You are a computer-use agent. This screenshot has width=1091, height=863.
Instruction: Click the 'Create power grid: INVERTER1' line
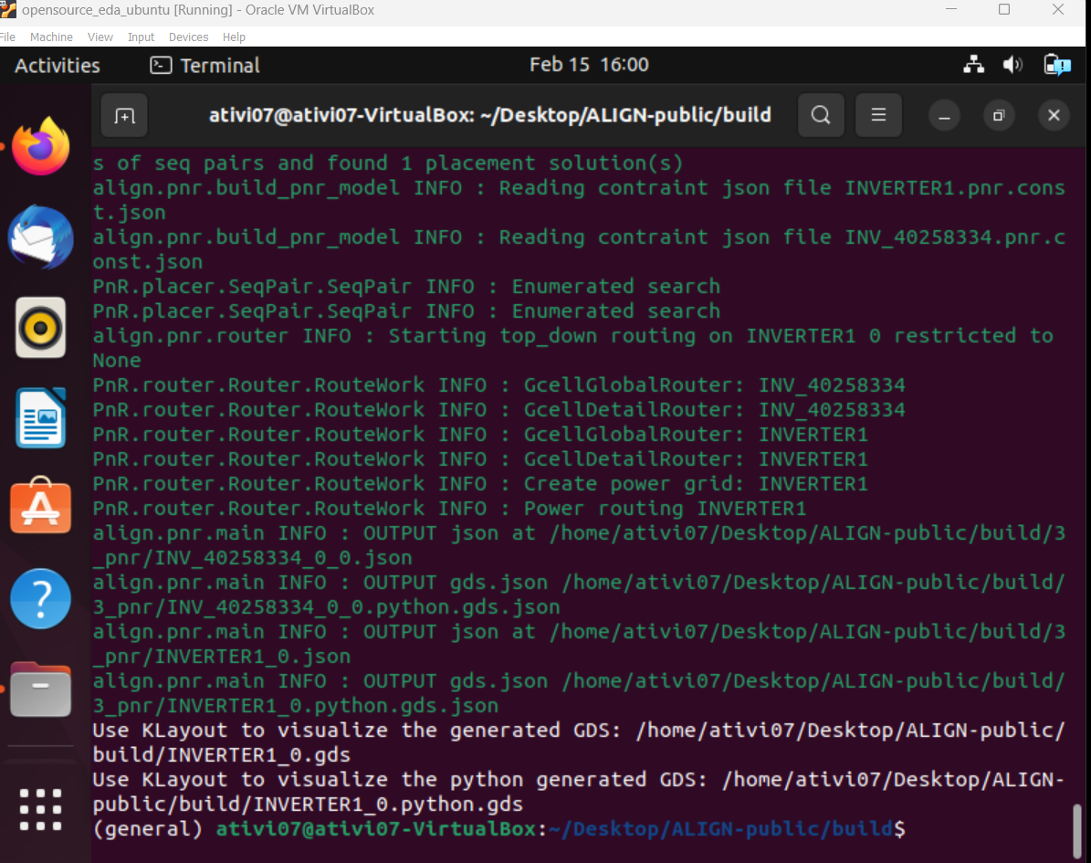pos(480,484)
